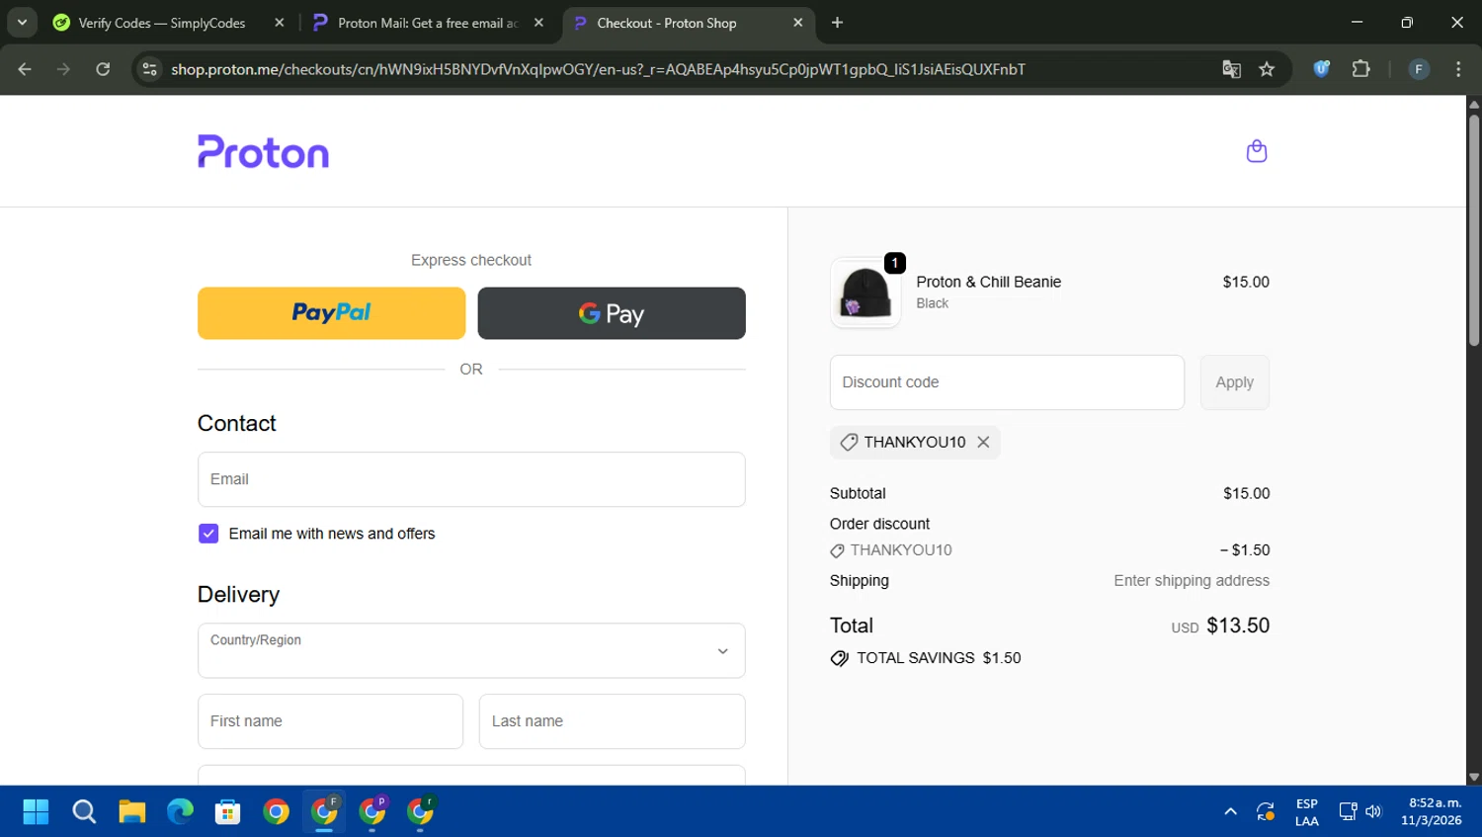The image size is (1482, 837).
Task: Open Chrome profile P taskbar icon
Action: 372,812
